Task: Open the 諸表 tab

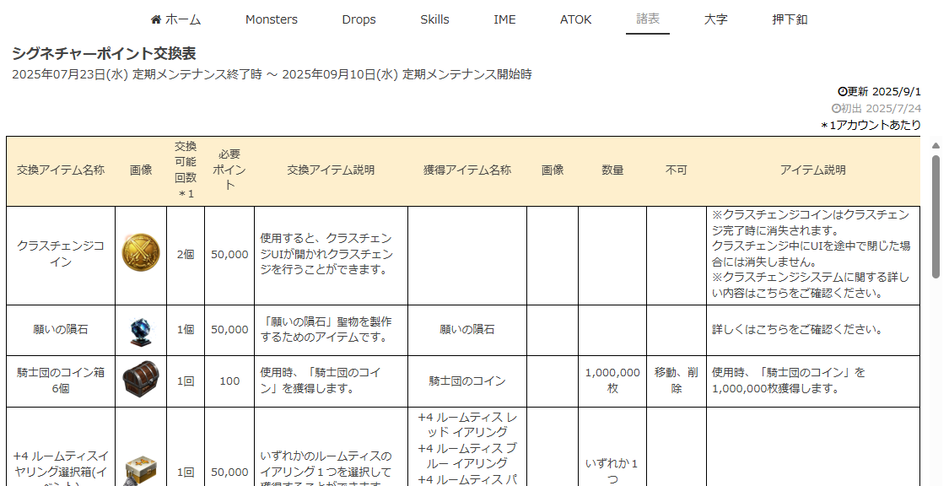Action: (648, 19)
